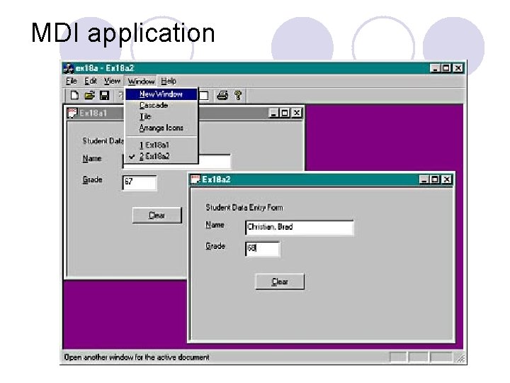
Task: Click the Print toolbar icon
Action: (x=222, y=96)
